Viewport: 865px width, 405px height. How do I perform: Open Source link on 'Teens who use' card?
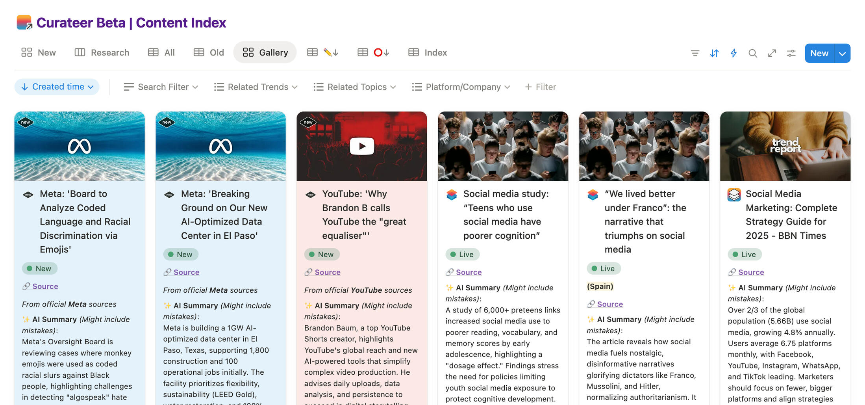click(x=464, y=272)
